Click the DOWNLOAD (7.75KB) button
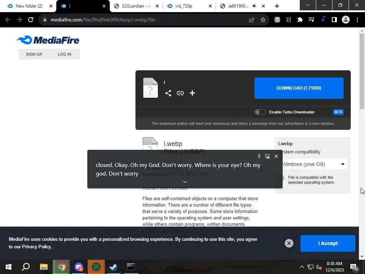The width and height of the screenshot is (365, 274). click(299, 88)
